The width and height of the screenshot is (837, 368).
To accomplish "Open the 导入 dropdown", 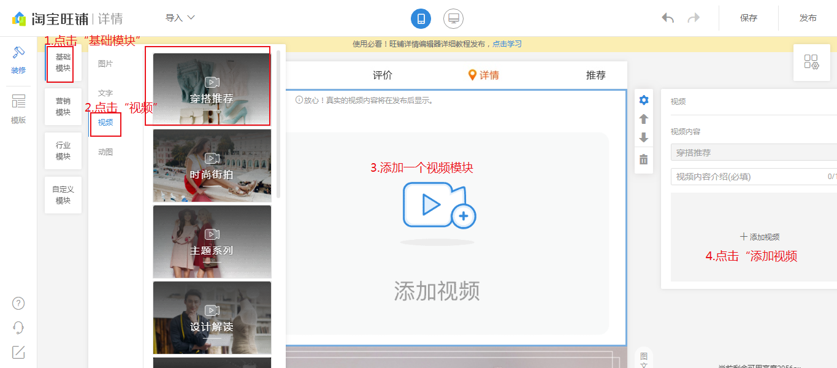I will click(180, 18).
